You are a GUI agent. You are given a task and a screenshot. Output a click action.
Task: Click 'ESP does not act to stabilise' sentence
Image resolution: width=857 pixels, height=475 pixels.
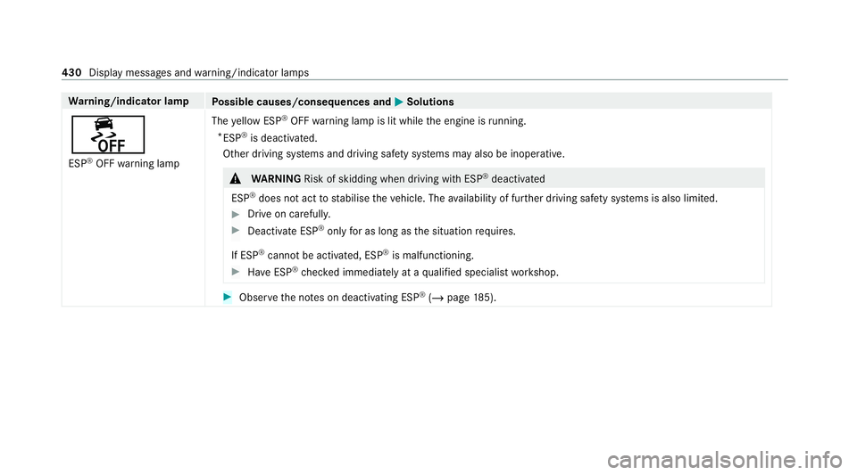(473, 197)
